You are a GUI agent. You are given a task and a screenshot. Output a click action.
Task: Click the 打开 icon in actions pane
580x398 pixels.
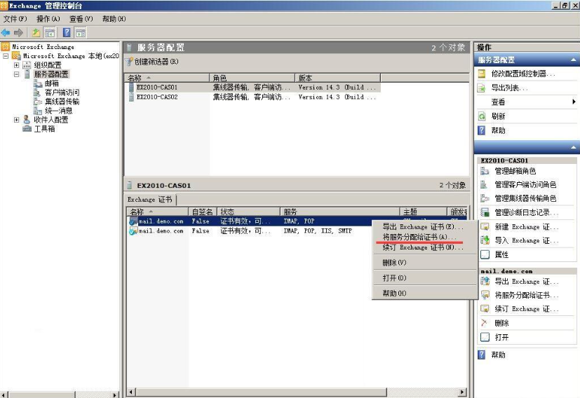click(485, 337)
